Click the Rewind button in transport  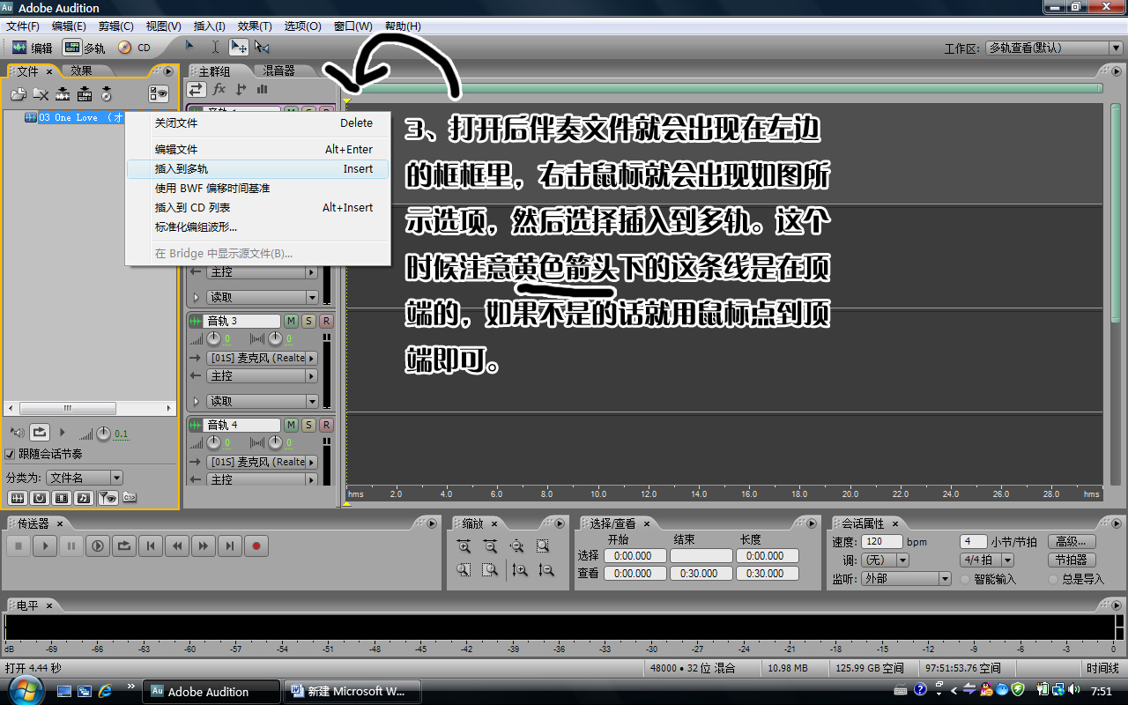coord(177,546)
